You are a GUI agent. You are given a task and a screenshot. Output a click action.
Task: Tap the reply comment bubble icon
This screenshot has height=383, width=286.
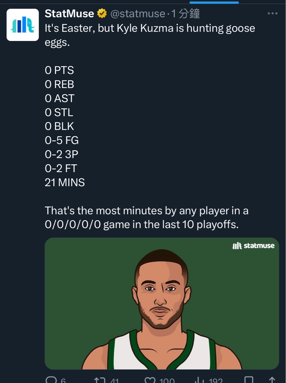tap(51, 380)
